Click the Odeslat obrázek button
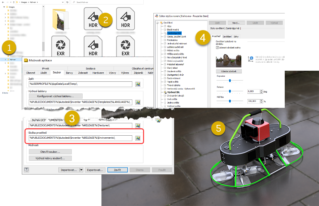This screenshot has height=206, width=319. [229, 71]
